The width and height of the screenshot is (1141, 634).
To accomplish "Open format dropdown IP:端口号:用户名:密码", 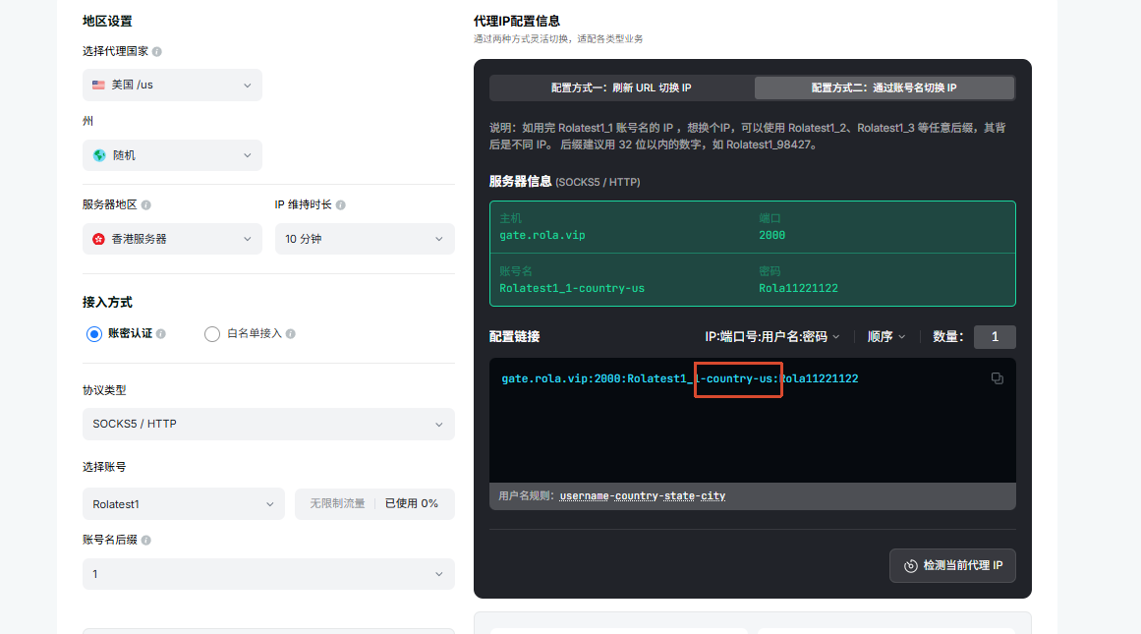I will point(772,336).
